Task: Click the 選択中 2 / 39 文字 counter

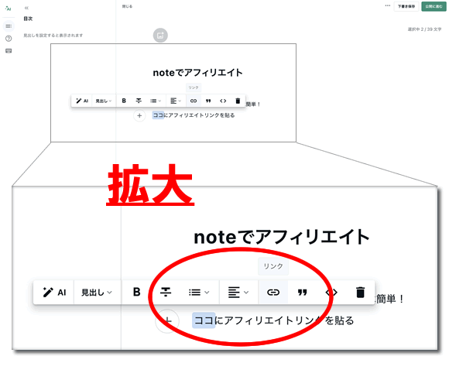Action: [425, 29]
